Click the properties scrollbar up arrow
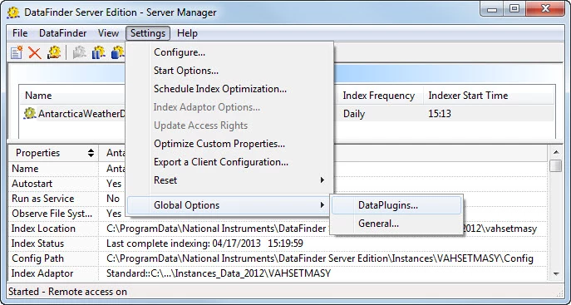The height and width of the screenshot is (305, 571). tap(556, 152)
